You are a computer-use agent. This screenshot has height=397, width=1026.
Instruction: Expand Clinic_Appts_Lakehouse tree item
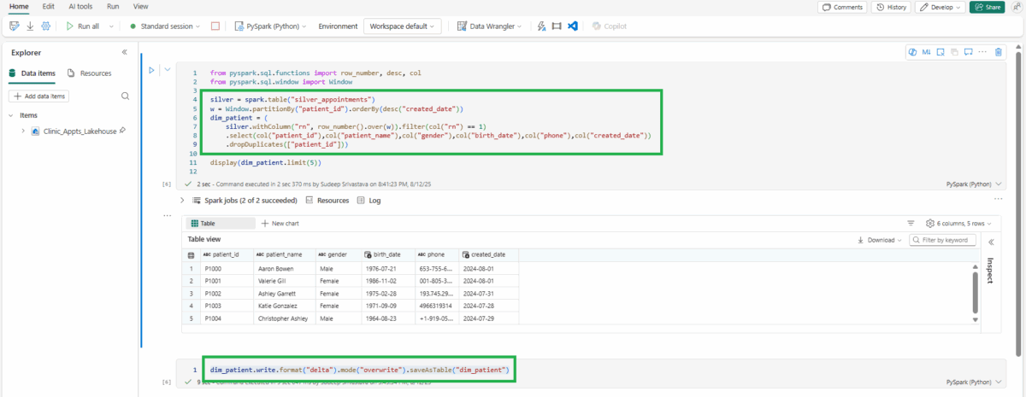coord(23,131)
